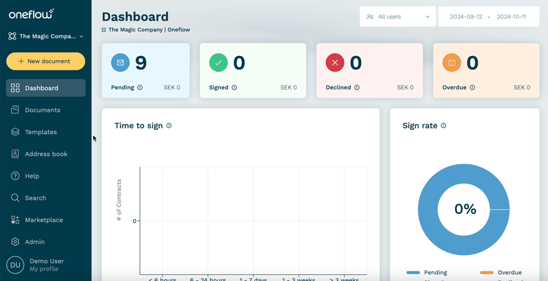Screen dimensions: 548x281
Task: Click SEK 0 on the Declined card
Action: click(405, 88)
